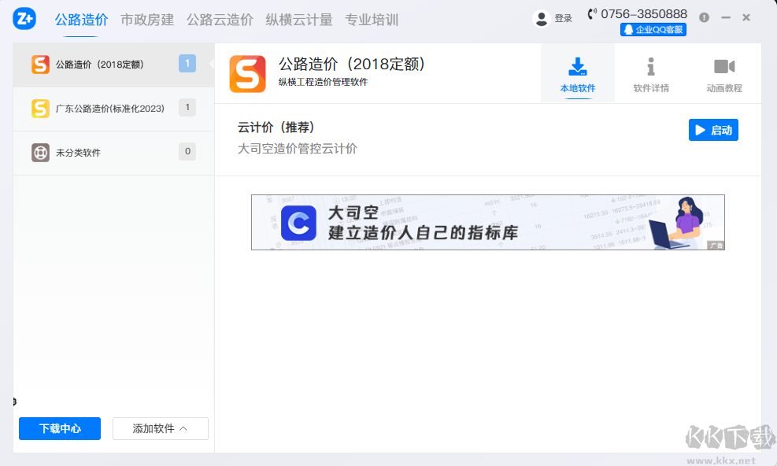Close the application window
Viewport: 777px width, 466px height.
[x=746, y=18]
